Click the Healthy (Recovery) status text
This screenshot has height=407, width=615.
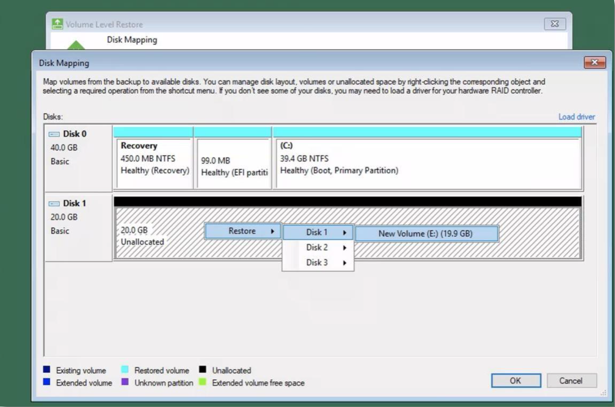155,170
